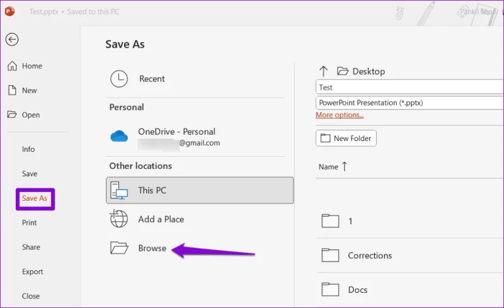The height and width of the screenshot is (308, 504).
Task: Click the file name field containing Test
Action: click(x=410, y=87)
